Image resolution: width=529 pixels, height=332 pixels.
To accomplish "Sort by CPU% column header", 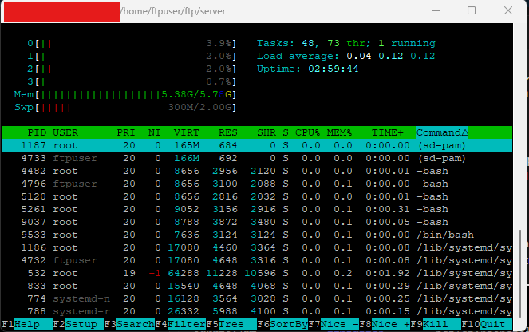I will tap(308, 132).
